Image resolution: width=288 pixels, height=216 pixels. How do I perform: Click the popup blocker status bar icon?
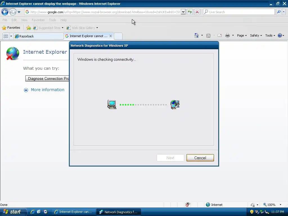188,205
